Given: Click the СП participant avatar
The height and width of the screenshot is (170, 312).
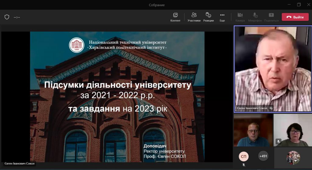Looking at the screenshot, I should click(x=243, y=156).
